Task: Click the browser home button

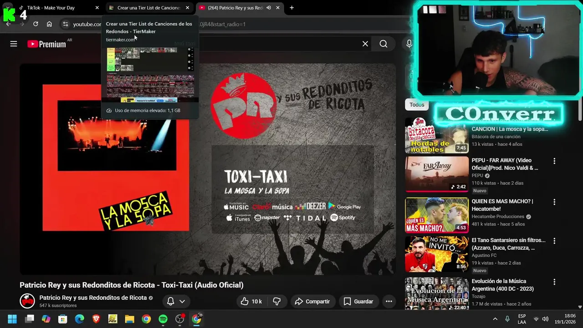Action: coord(49,24)
